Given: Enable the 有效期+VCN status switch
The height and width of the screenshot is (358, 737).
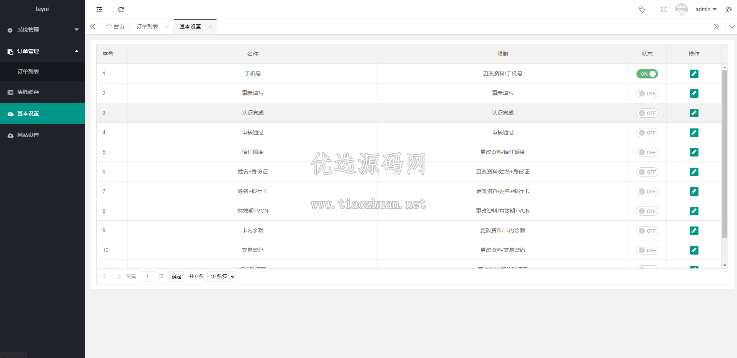Looking at the screenshot, I should pos(647,211).
